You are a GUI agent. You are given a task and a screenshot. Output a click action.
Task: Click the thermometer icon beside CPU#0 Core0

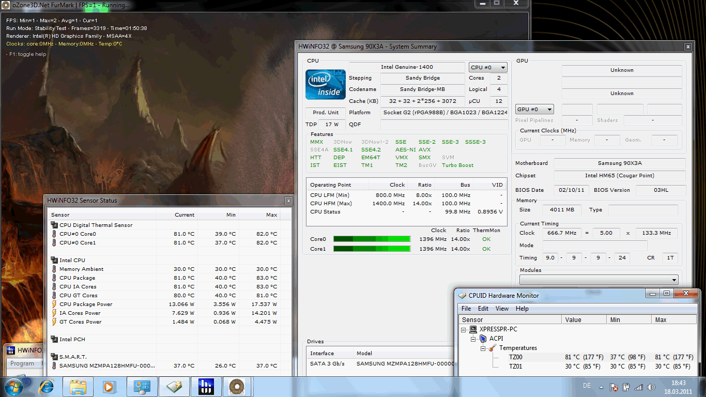[54, 234]
